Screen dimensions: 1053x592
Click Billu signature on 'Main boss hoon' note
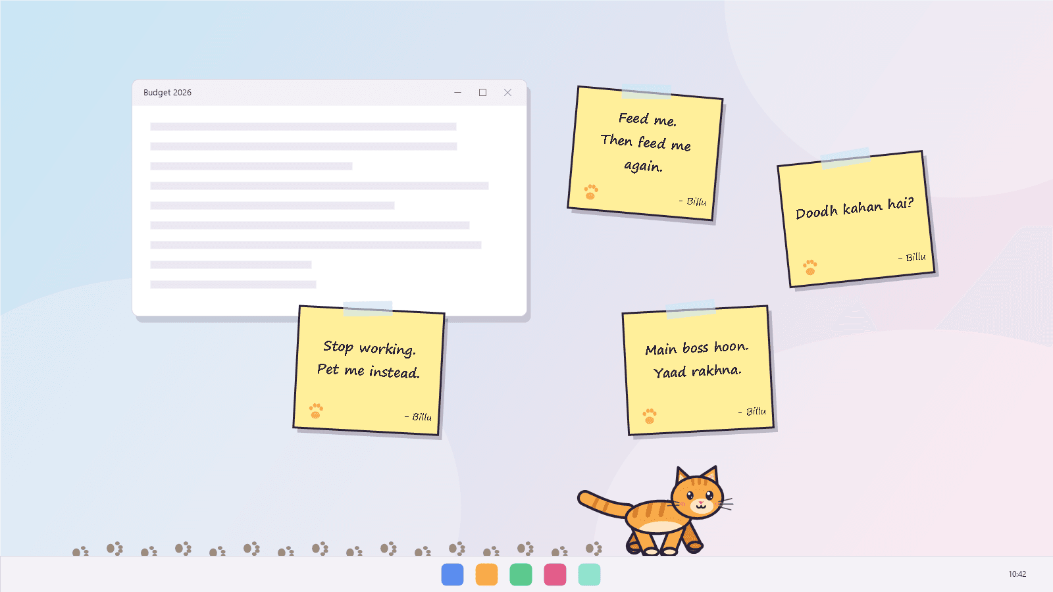pyautogui.click(x=752, y=411)
